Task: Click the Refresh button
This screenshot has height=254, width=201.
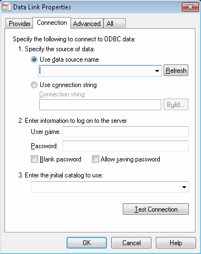Action: 176,71
